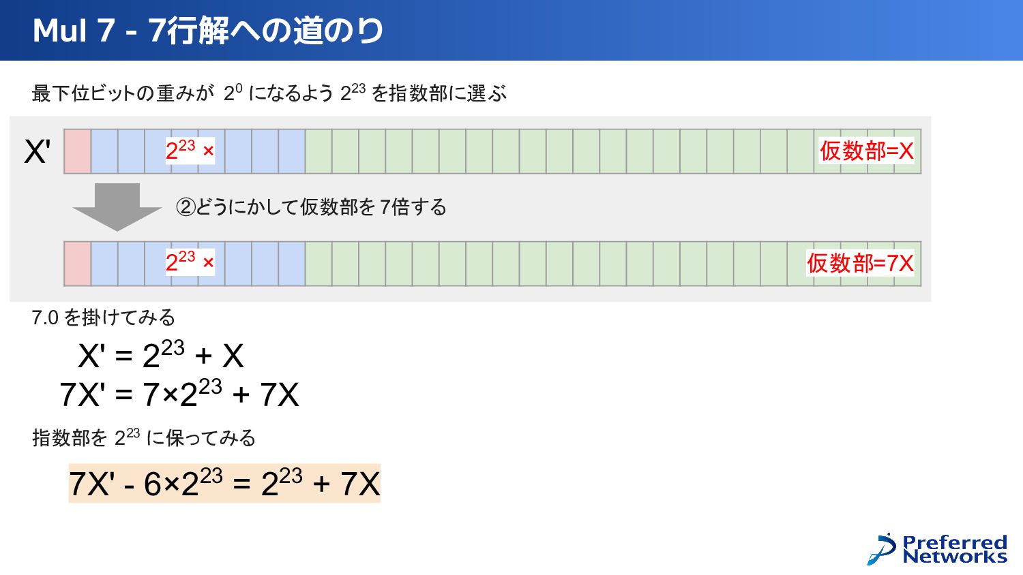Click the pink sign bit in bottom row
This screenshot has height=575, width=1023.
click(x=78, y=264)
